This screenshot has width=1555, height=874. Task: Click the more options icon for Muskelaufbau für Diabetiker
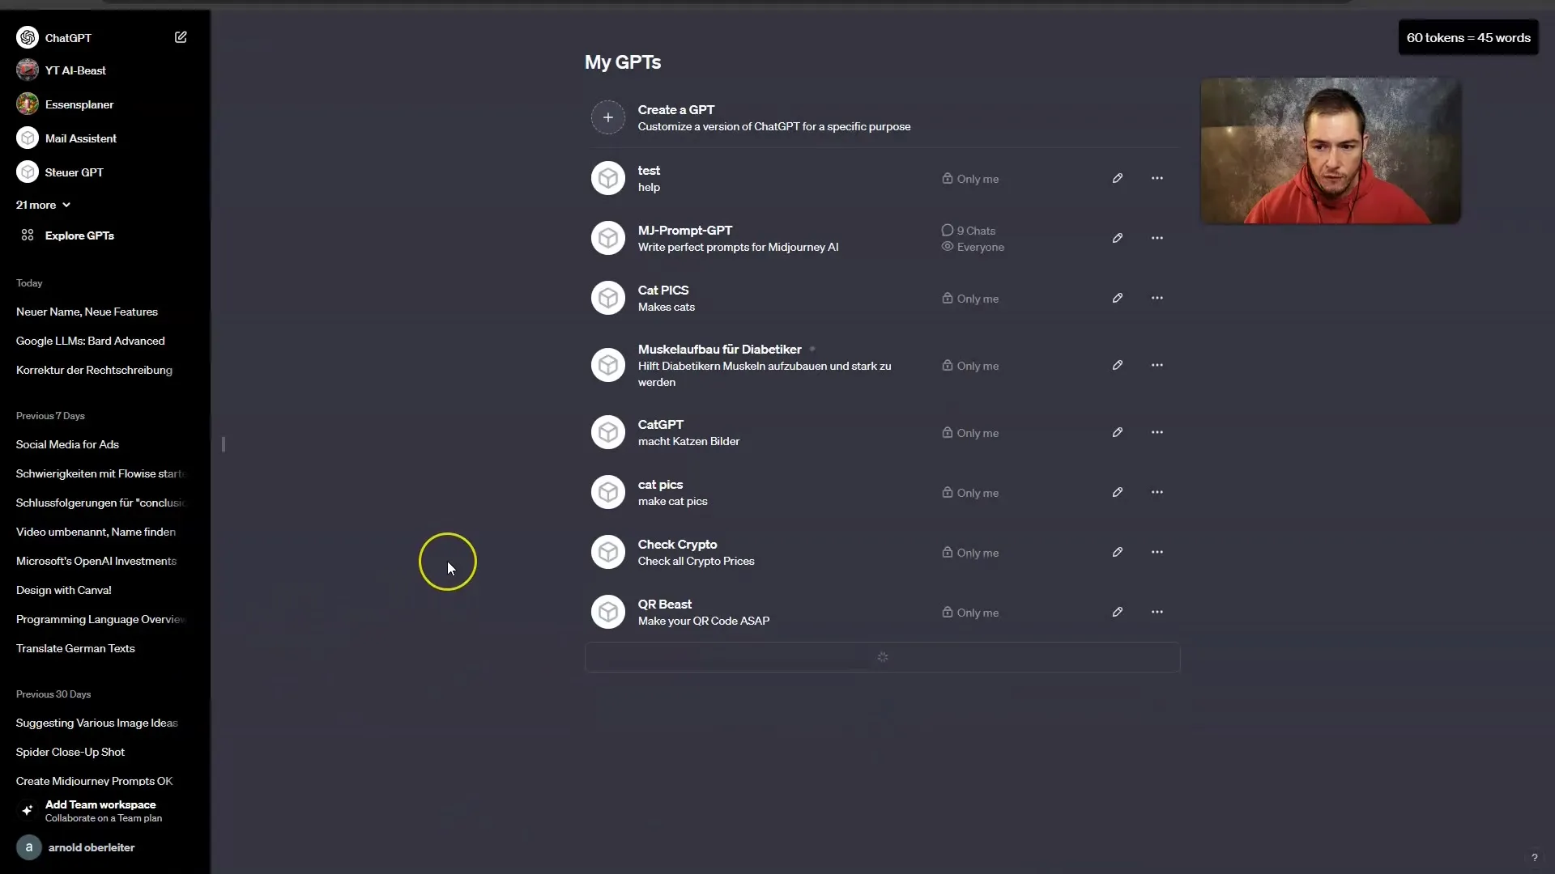[1157, 365]
